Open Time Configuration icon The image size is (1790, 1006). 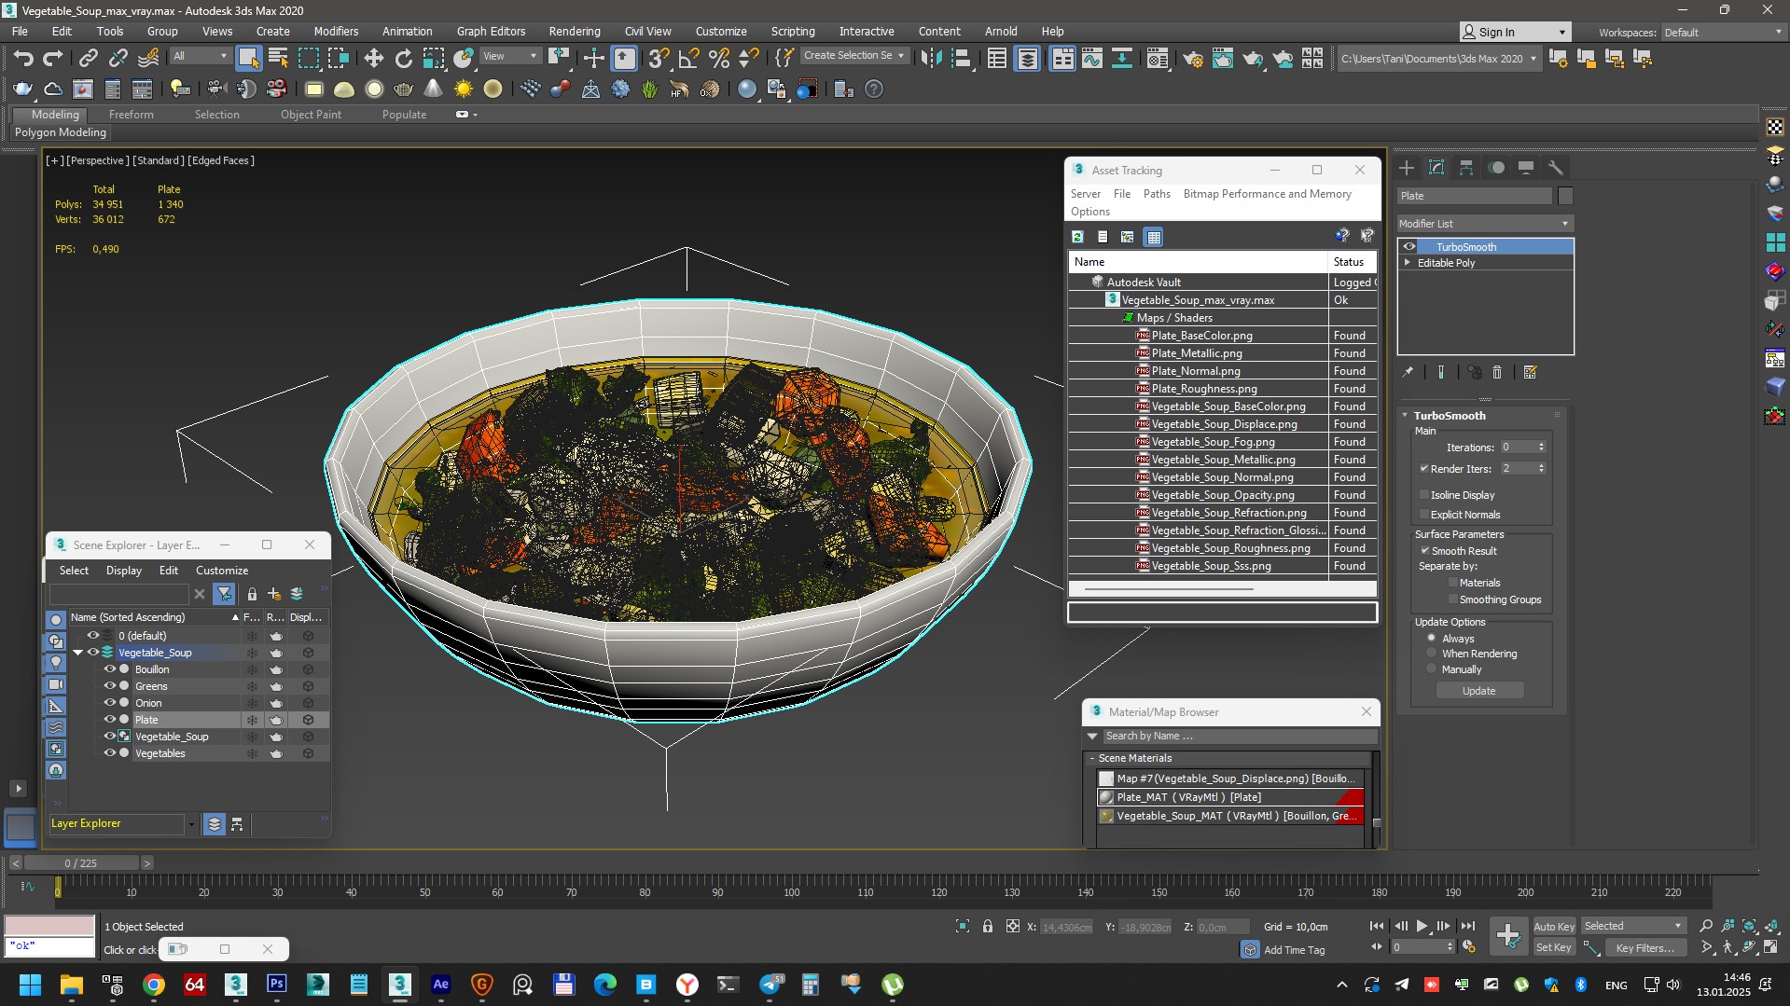[1469, 947]
